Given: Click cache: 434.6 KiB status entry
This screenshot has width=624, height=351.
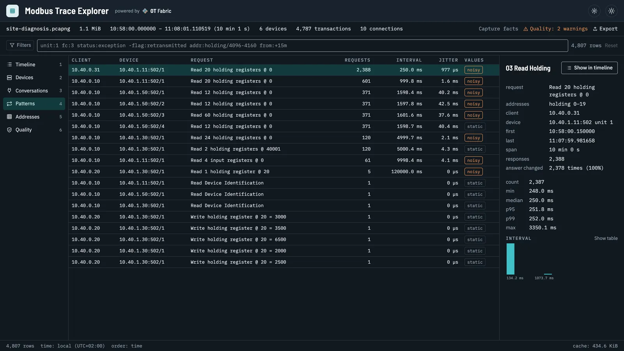Looking at the screenshot, I should click(x=595, y=346).
